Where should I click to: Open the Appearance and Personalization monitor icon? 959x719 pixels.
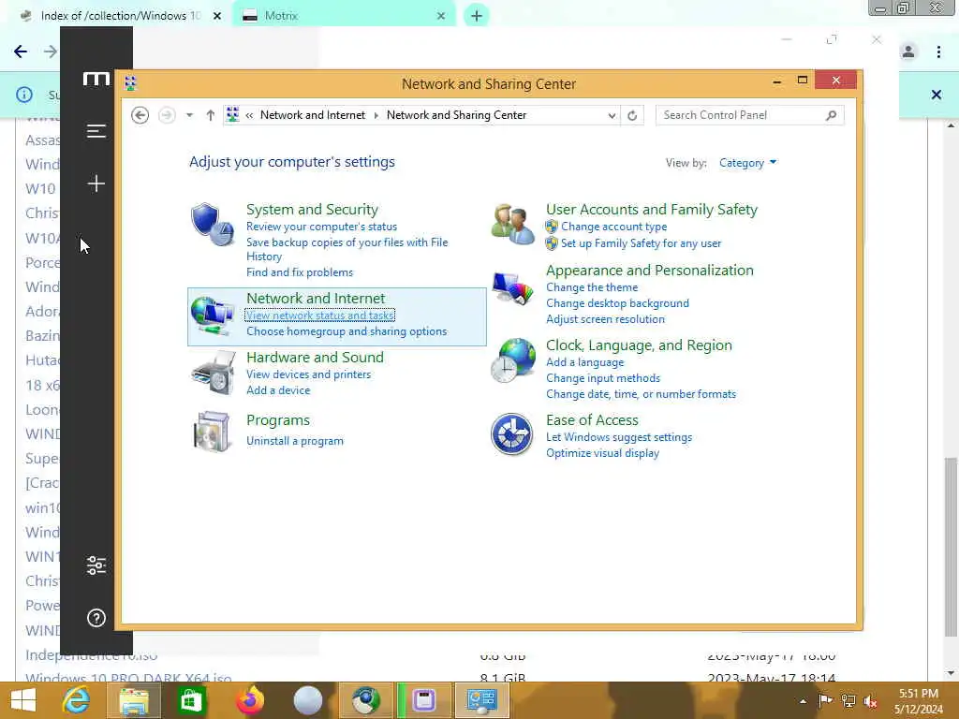click(x=512, y=287)
